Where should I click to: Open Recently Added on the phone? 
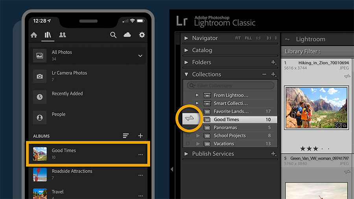[88, 97]
